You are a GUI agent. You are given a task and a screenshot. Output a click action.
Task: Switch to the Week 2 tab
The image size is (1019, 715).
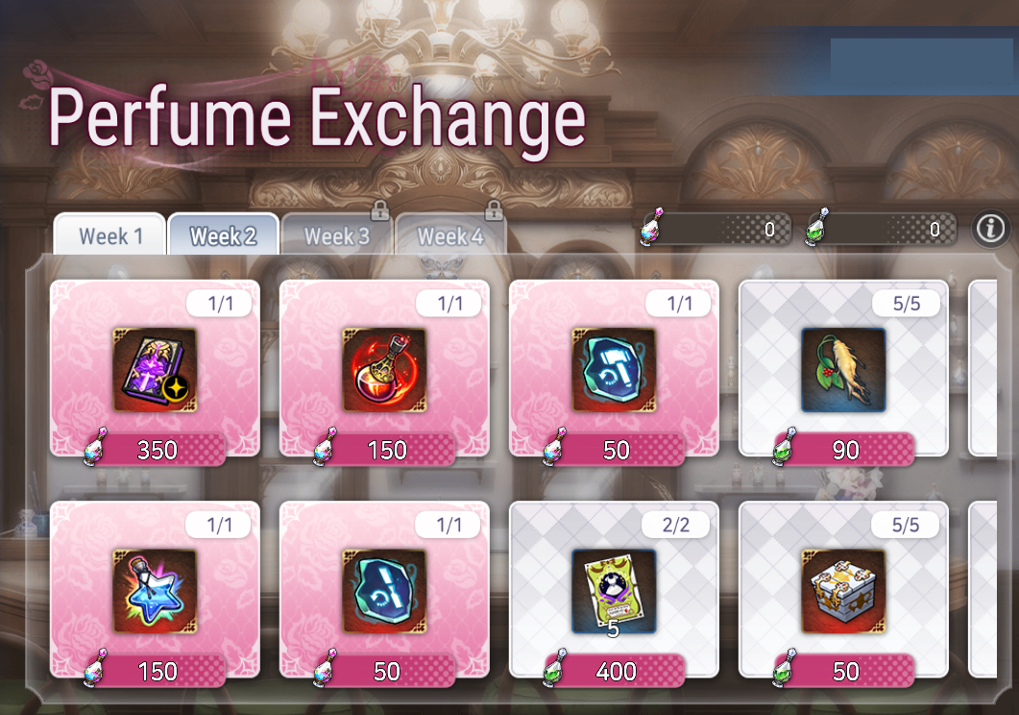[223, 234]
